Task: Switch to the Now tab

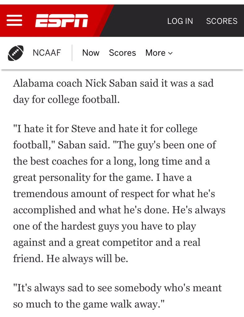Action: 91,53
